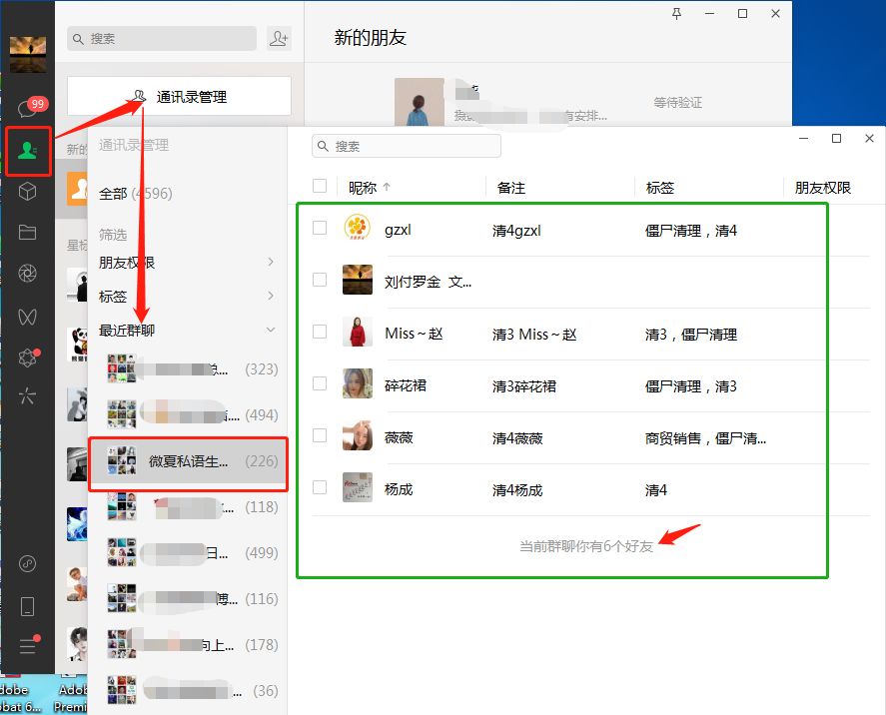Check the checkbox next to 薇薇
The width and height of the screenshot is (886, 715).
pos(320,437)
